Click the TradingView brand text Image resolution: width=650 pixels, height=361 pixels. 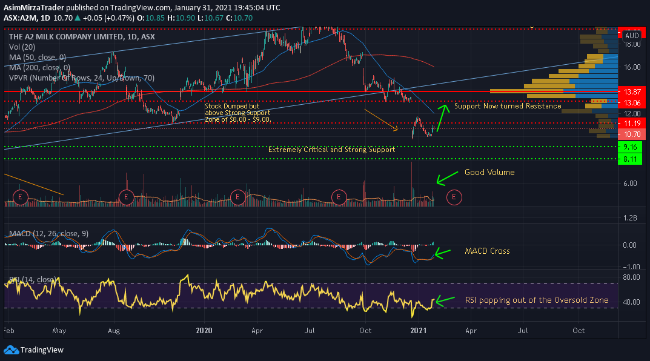[x=42, y=350]
